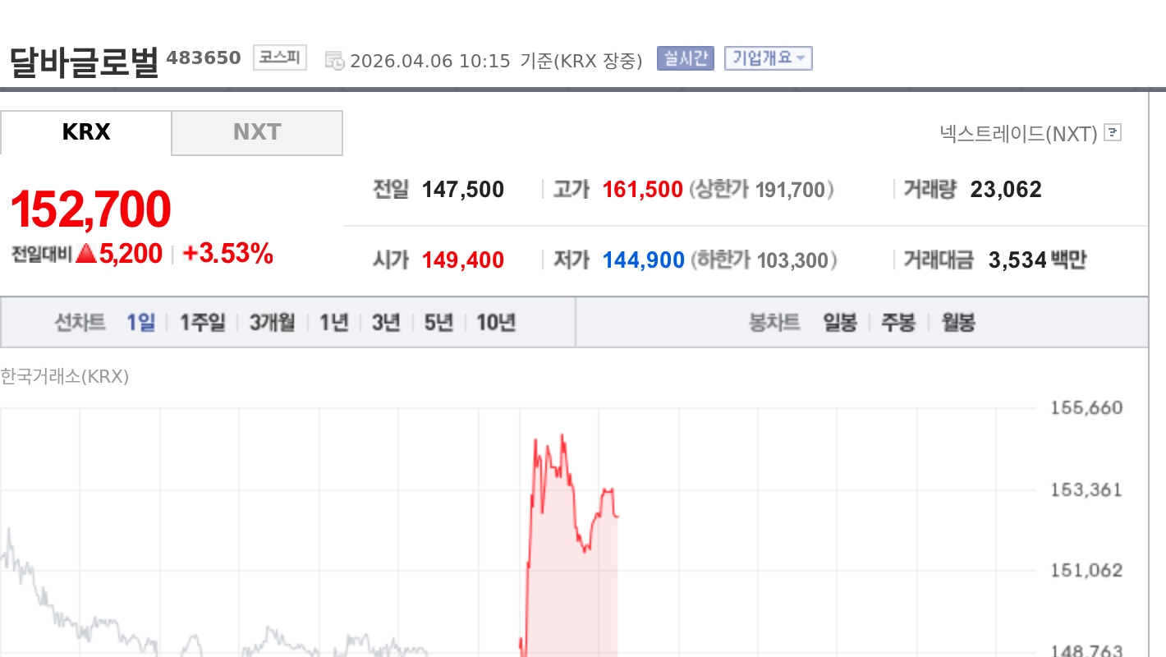Viewport: 1166px width, 657px height.
Task: Select the 5년 chart period
Action: pyautogui.click(x=438, y=322)
